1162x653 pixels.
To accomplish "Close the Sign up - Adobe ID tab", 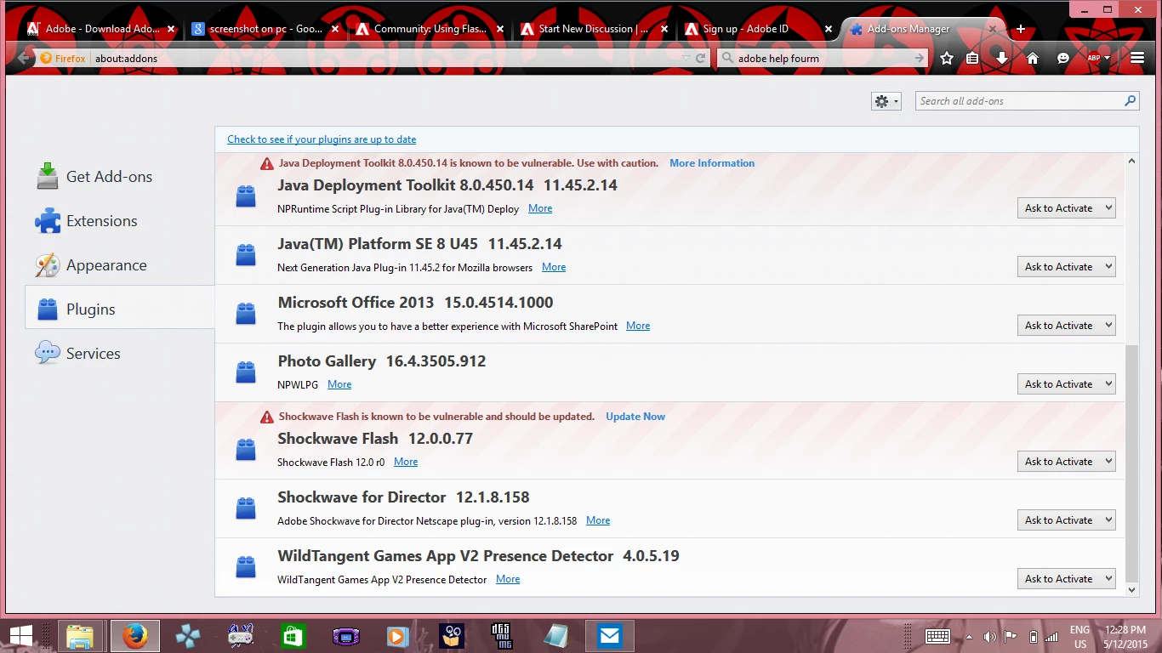I will 829,29.
